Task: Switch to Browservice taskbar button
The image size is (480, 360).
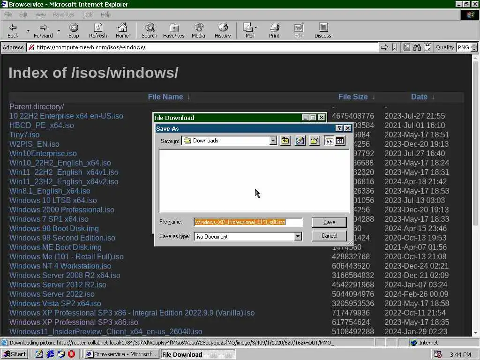Action: (x=121, y=354)
